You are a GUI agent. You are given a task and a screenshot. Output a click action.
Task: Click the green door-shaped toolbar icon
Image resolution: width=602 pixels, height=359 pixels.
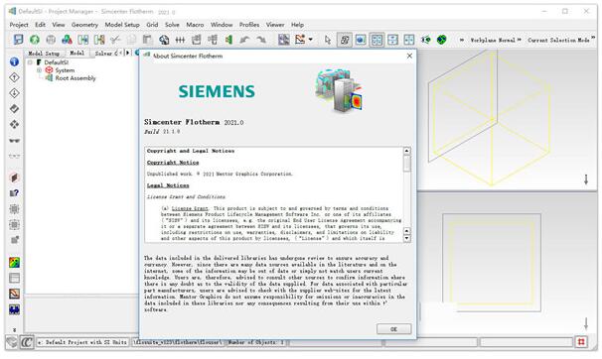point(228,40)
